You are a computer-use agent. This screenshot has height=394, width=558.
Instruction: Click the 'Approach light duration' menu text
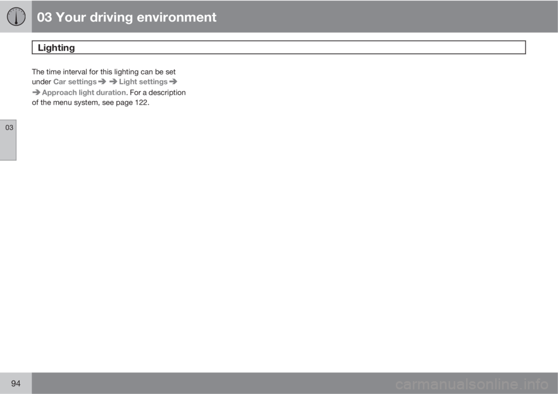pyautogui.click(x=84, y=92)
